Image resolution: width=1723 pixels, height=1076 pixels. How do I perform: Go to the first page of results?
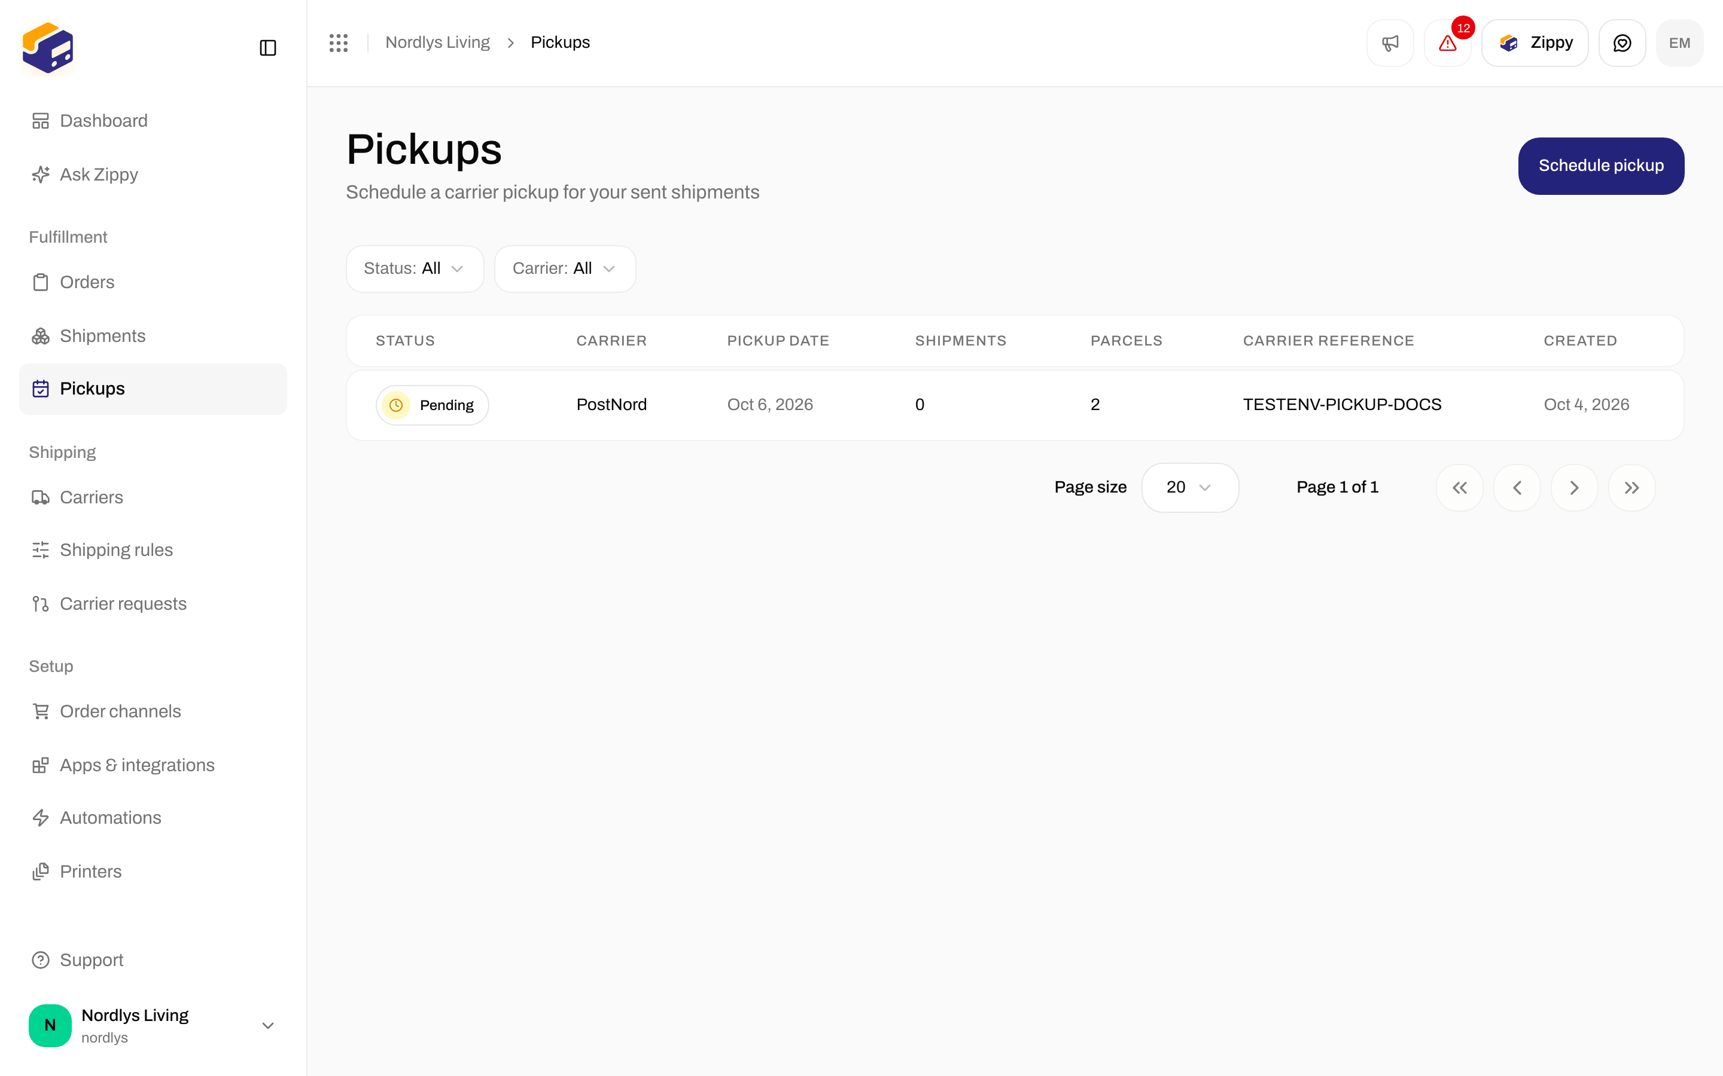[1460, 487]
